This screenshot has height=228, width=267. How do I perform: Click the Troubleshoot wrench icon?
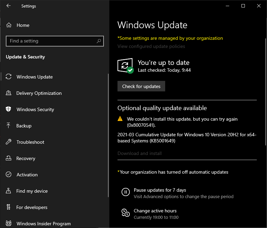[9, 142]
